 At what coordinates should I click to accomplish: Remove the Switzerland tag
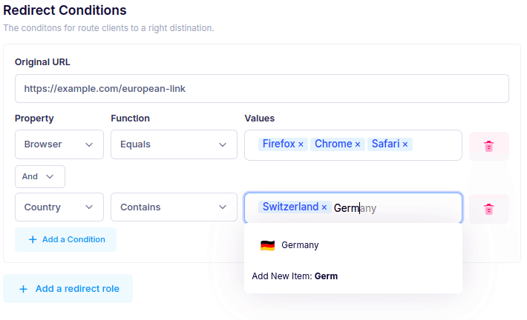coord(324,207)
